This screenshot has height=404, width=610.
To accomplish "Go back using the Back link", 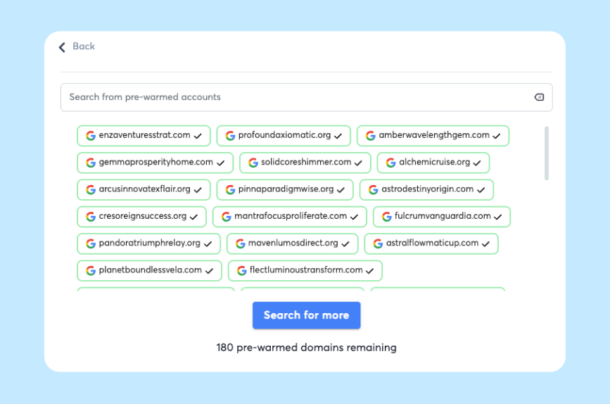I will pyautogui.click(x=77, y=46).
